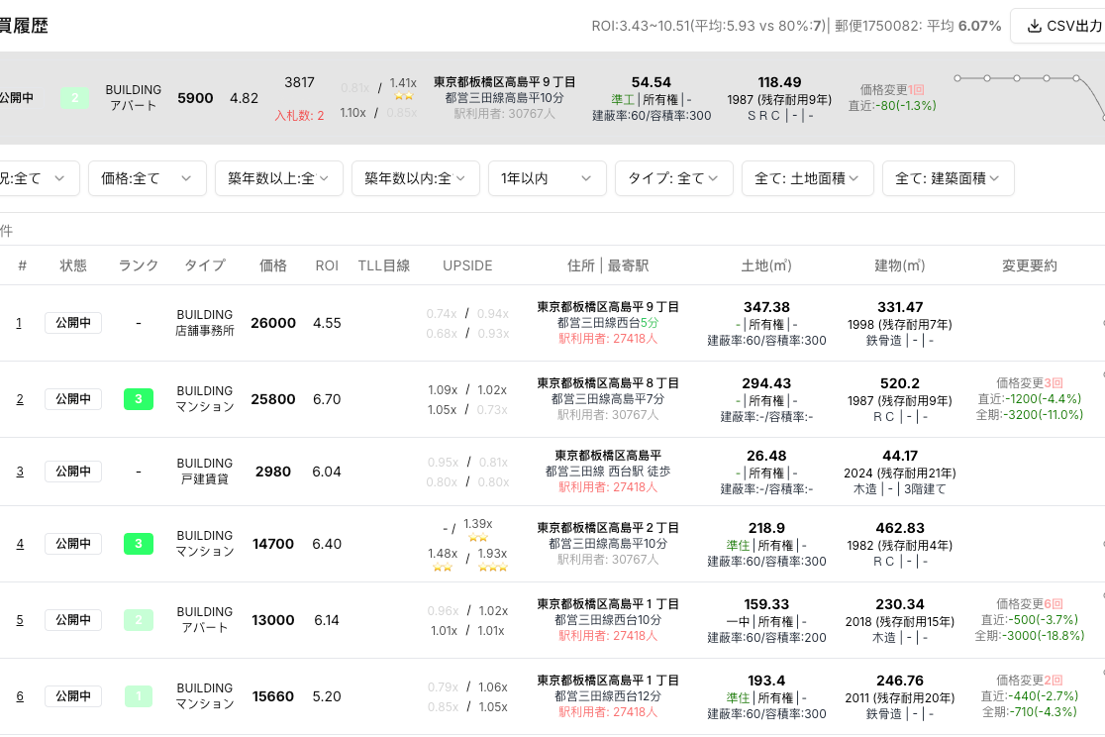The image size is (1105, 737).
Task: Click star rating under 1.39x upside value
Action: tap(478, 538)
